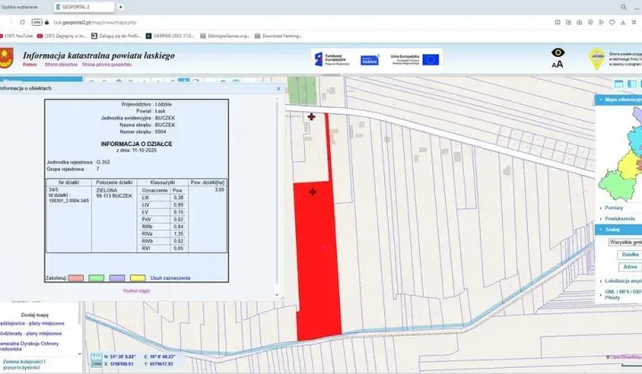Close the Informacja o obiektach panel

point(277,88)
